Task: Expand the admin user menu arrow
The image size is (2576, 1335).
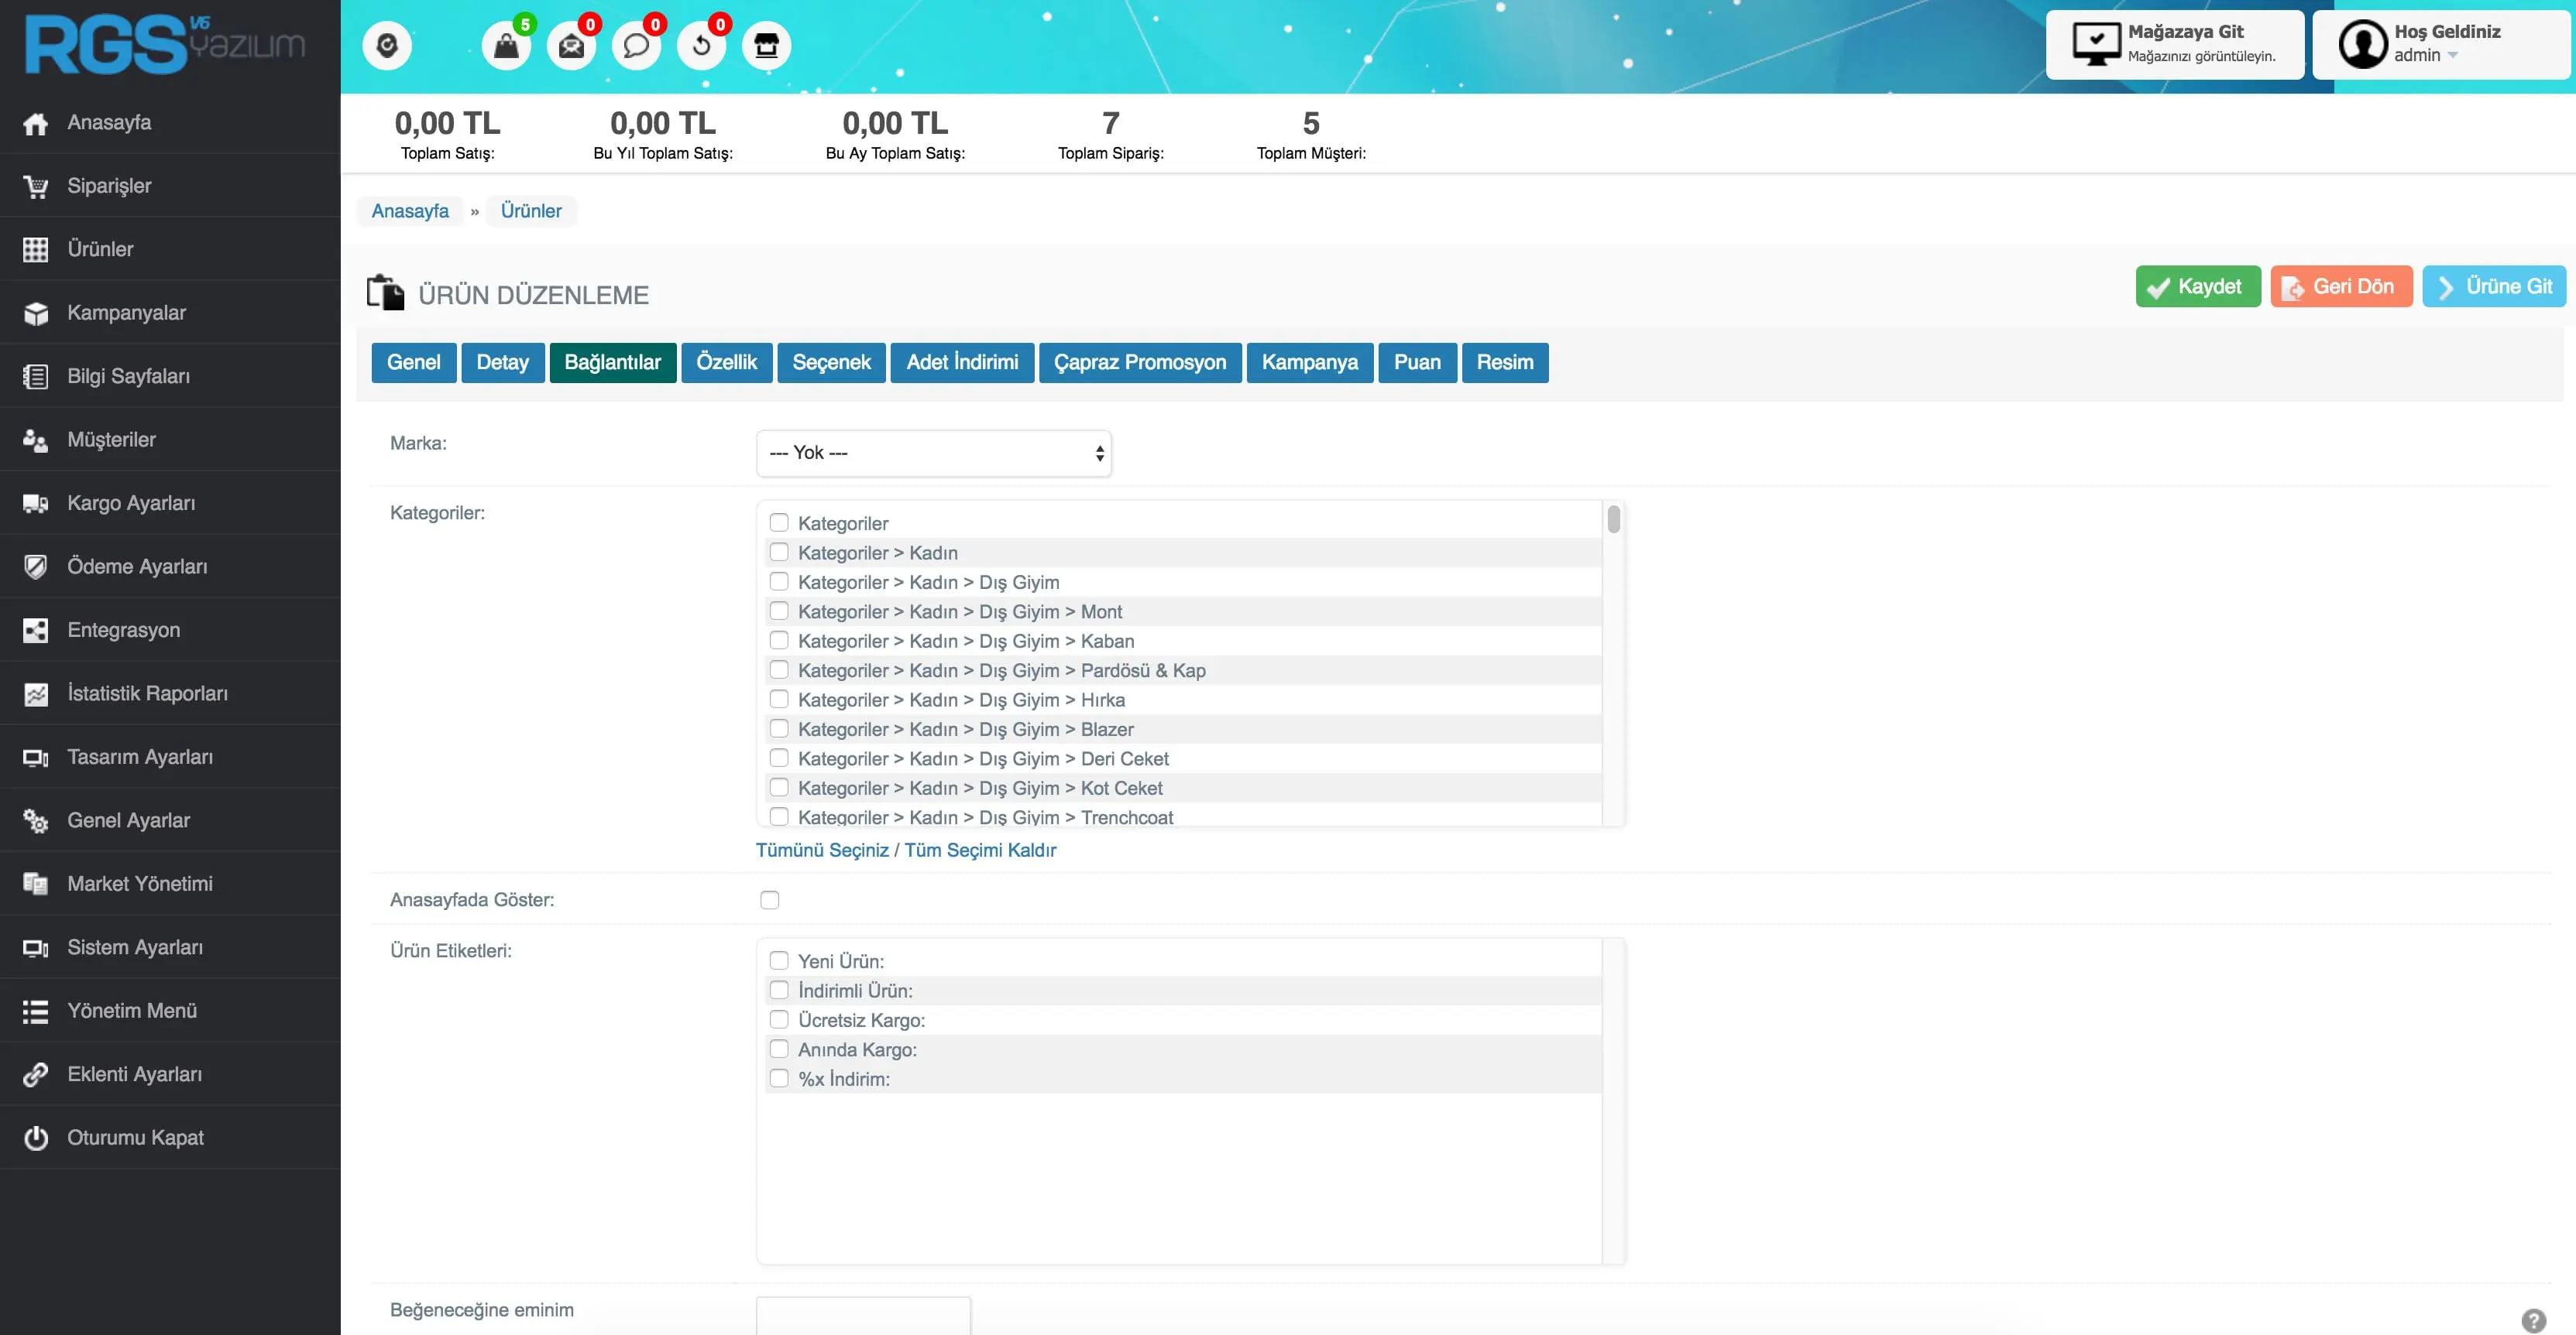Action: [x=2452, y=56]
